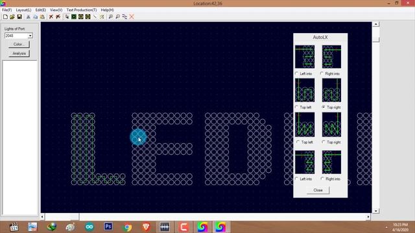Open the Text Production(T) menu
415x233 pixels.
82,10
